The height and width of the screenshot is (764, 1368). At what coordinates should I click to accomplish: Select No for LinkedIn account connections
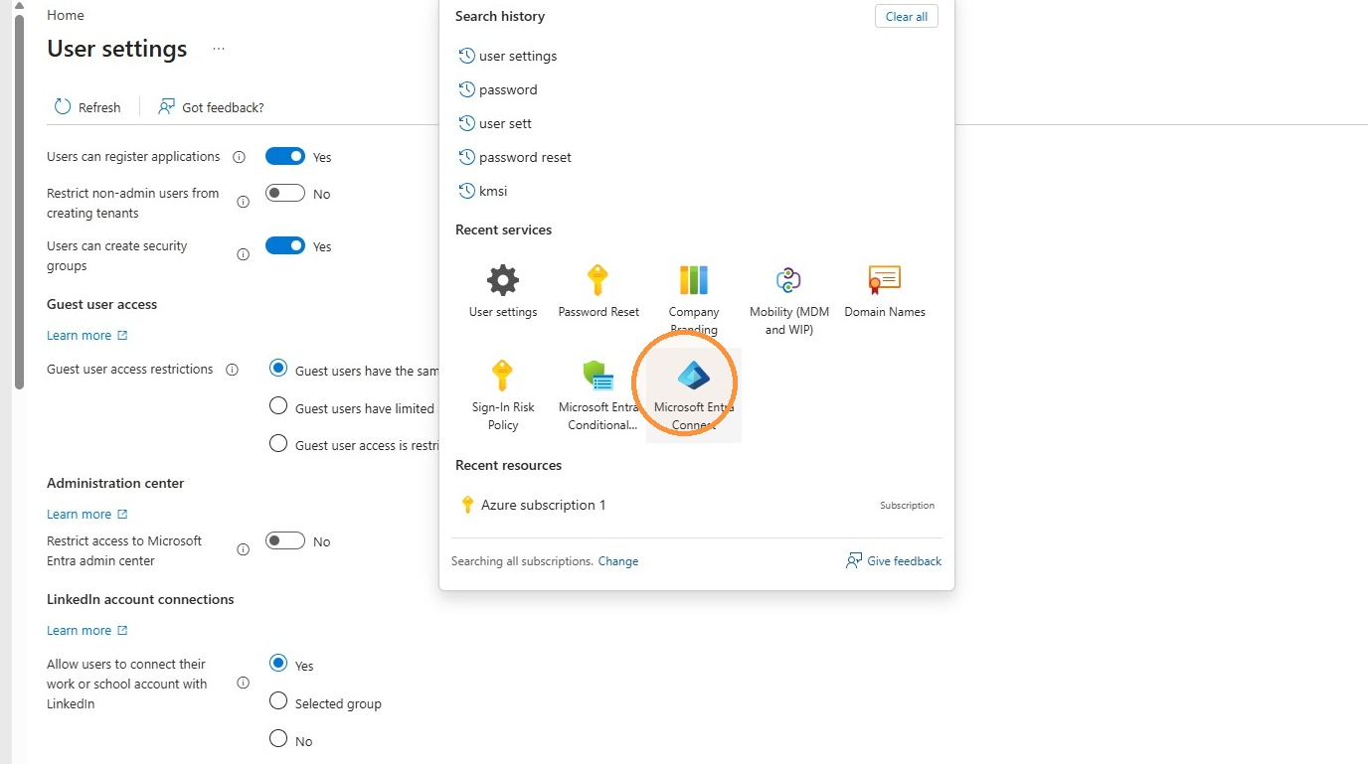(278, 739)
